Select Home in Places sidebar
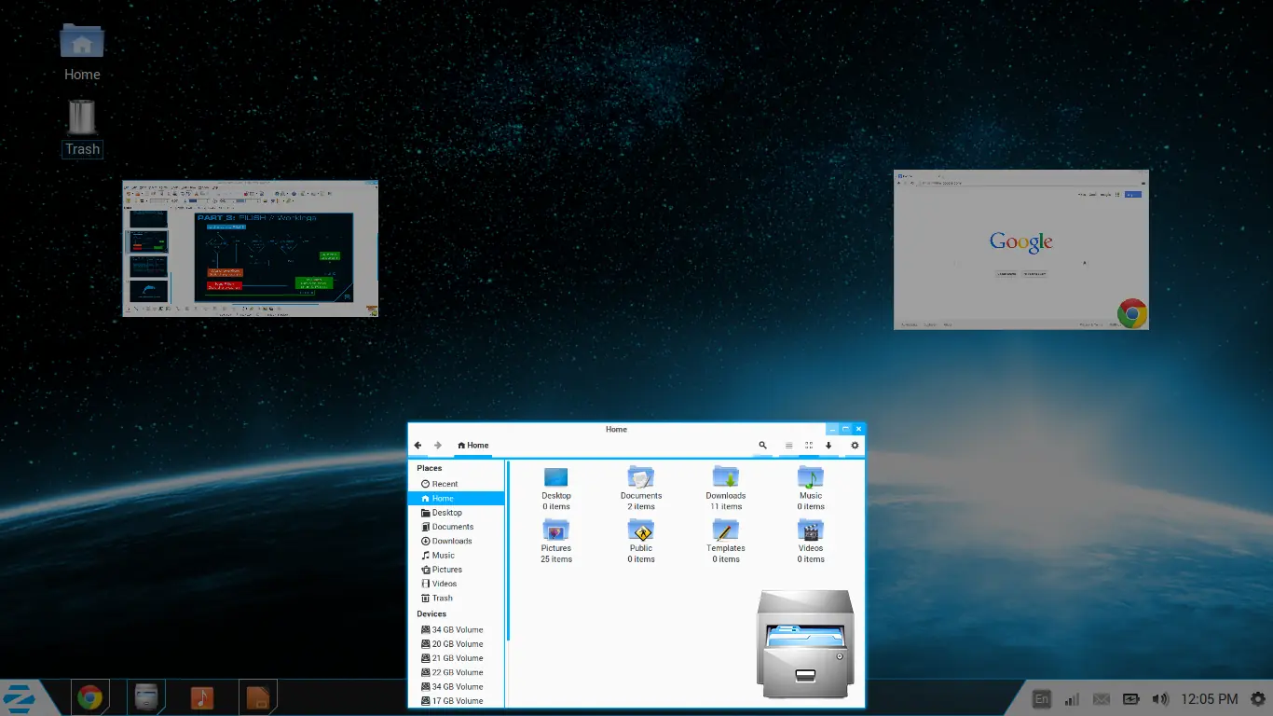The height and width of the screenshot is (716, 1273). click(x=457, y=499)
